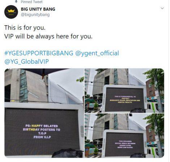
Task: Open the top-right photo about protecting Bigbang's image
Action: [x=124, y=91]
